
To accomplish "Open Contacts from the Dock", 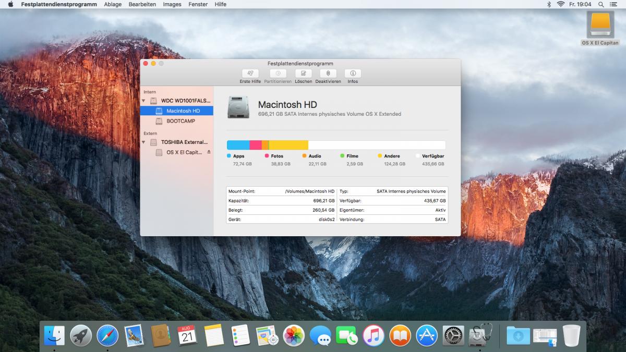I will tap(161, 335).
